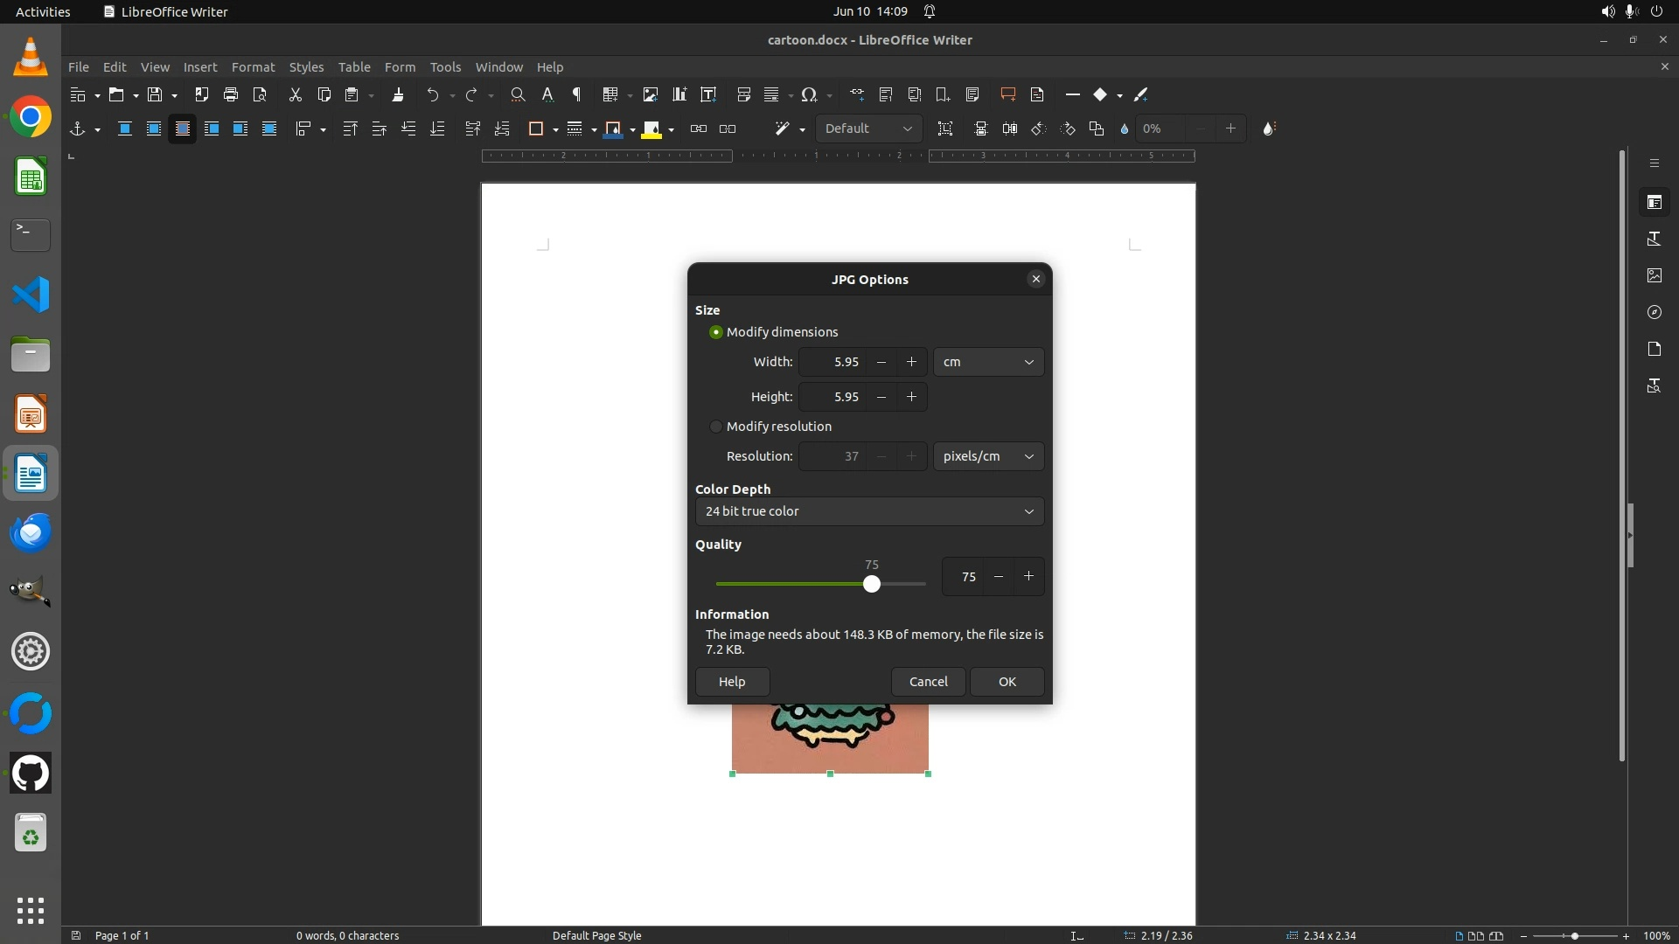Click the Cancel button in dialog
This screenshot has width=1679, height=944.
coord(928,682)
